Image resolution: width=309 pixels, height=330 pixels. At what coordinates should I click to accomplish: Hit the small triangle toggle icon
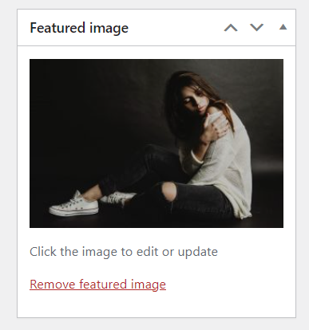coord(283,27)
